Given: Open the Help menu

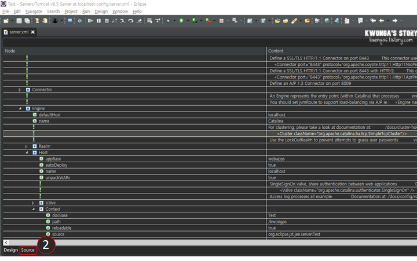Looking at the screenshot, I should [137, 12].
